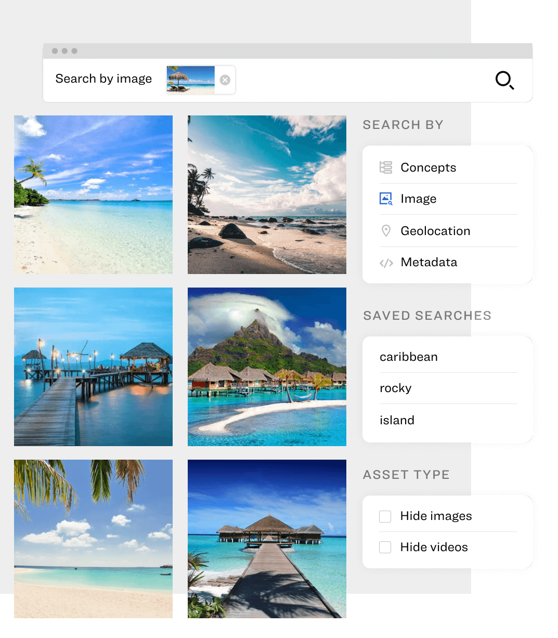Viewport: 558px width, 638px height.
Task: Open the caribbean saved search
Action: 409,357
